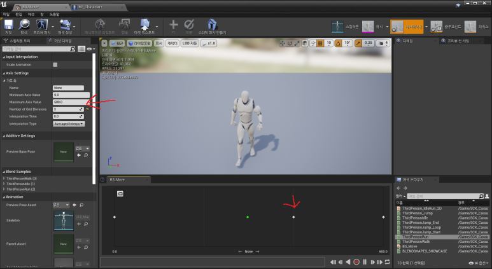Open the Help menu
This screenshot has height=269, width=492.
point(54,14)
